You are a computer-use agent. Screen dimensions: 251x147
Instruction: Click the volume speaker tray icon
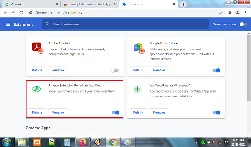coord(214,142)
